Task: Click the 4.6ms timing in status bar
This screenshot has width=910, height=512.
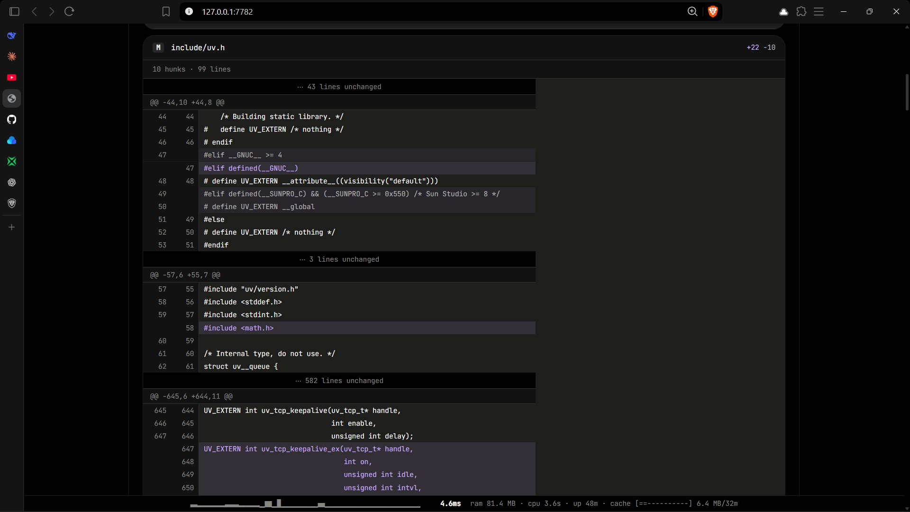Action: (450, 503)
